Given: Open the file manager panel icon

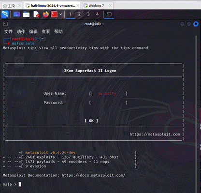Looking at the screenshot, I should (26, 15).
